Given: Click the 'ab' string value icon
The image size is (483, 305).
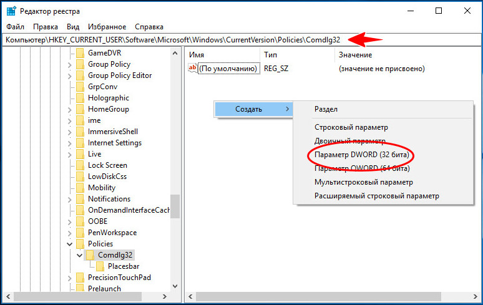Looking at the screenshot, I should (193, 68).
